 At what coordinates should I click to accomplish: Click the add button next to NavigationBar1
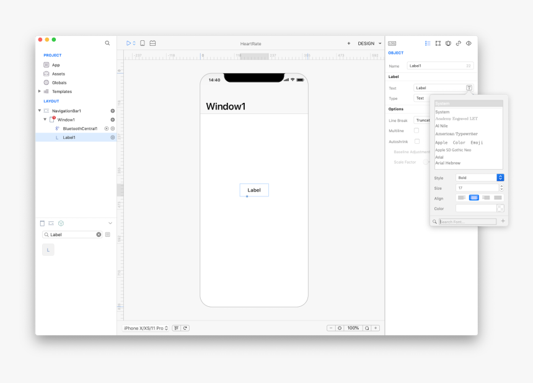112,111
